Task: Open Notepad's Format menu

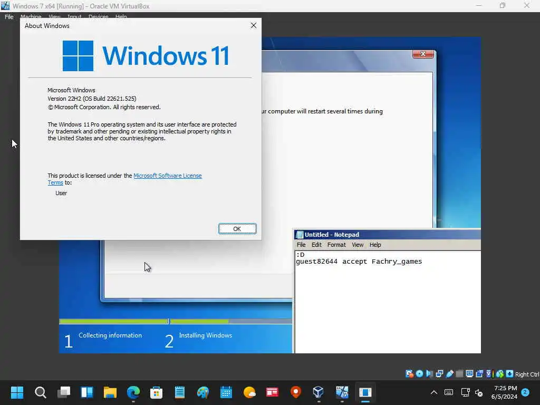Action: (x=336, y=245)
